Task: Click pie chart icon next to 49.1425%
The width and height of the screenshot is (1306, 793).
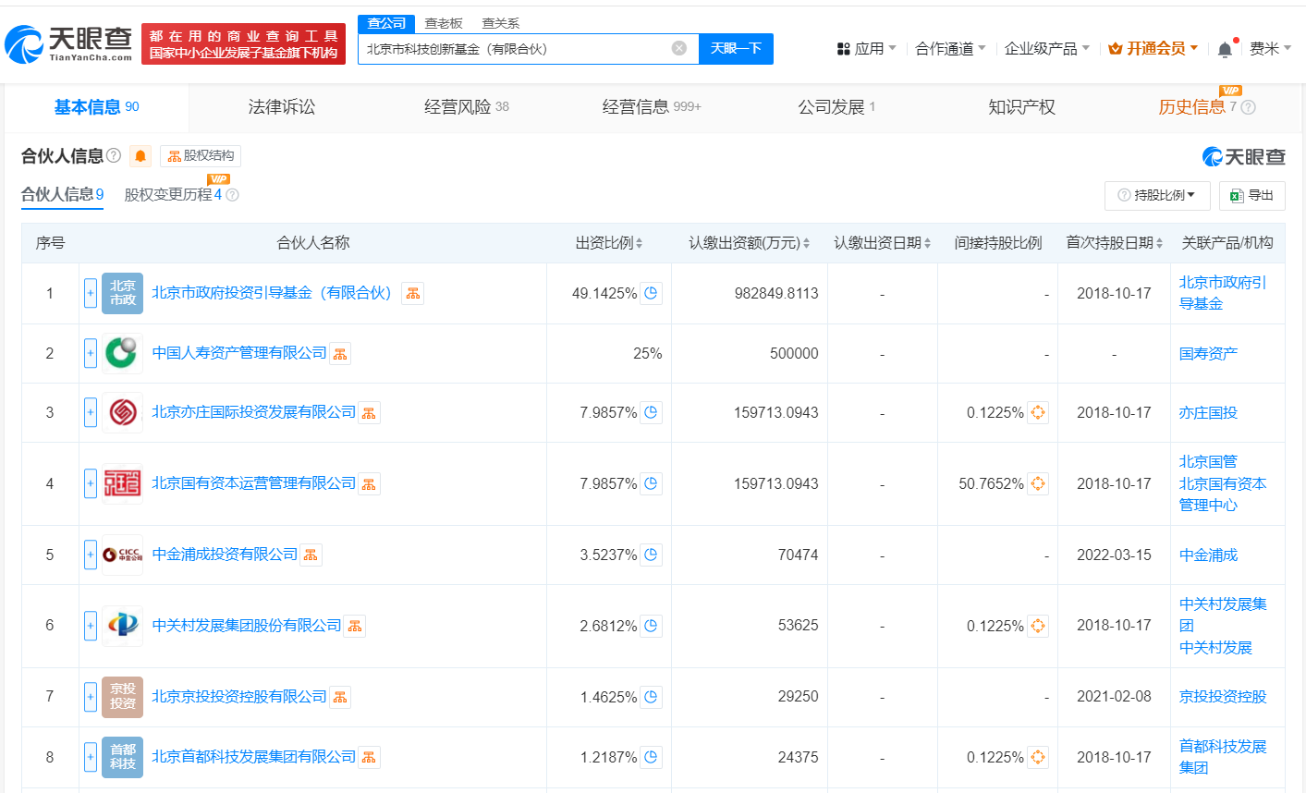Action: tap(651, 294)
